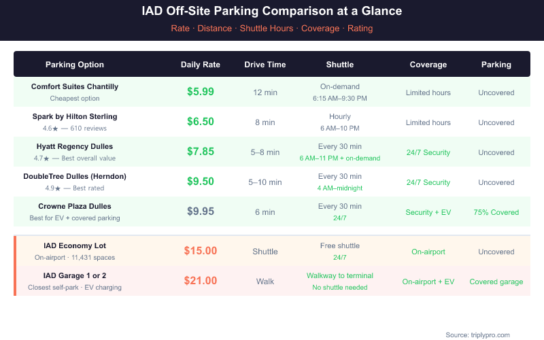544x340 pixels.
Task: Open the Spark by Hilton Sterling entry
Action: click(x=75, y=116)
